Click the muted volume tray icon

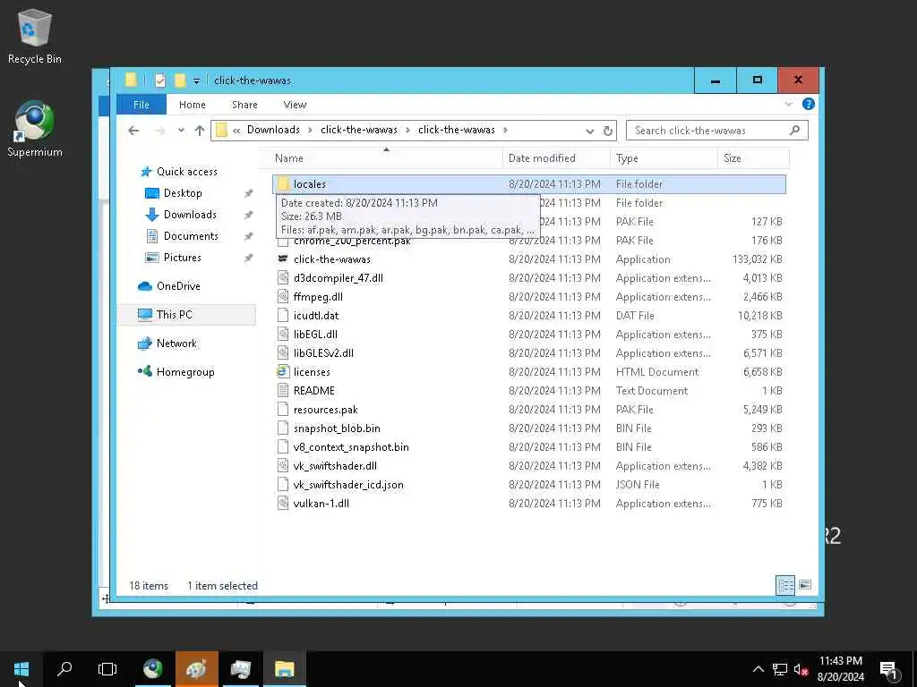801,669
